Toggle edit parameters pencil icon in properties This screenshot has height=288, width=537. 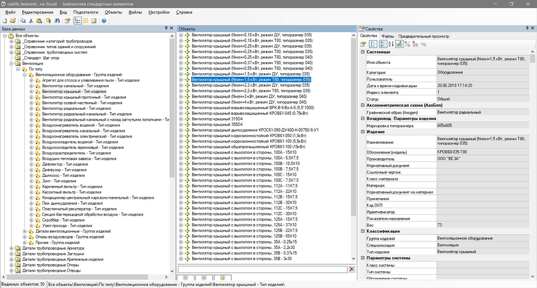tap(399, 44)
